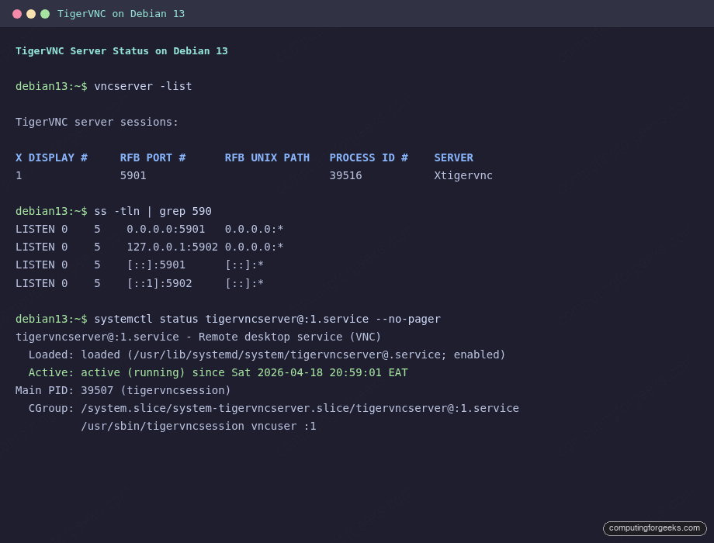Click the 'RFB UNIX PATH' column header

[267, 158]
